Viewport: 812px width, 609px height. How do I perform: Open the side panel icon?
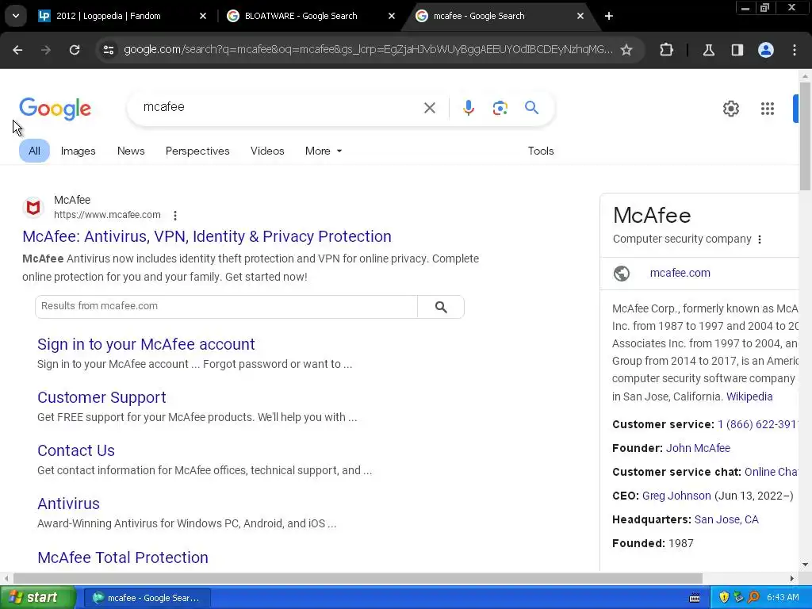coord(737,50)
